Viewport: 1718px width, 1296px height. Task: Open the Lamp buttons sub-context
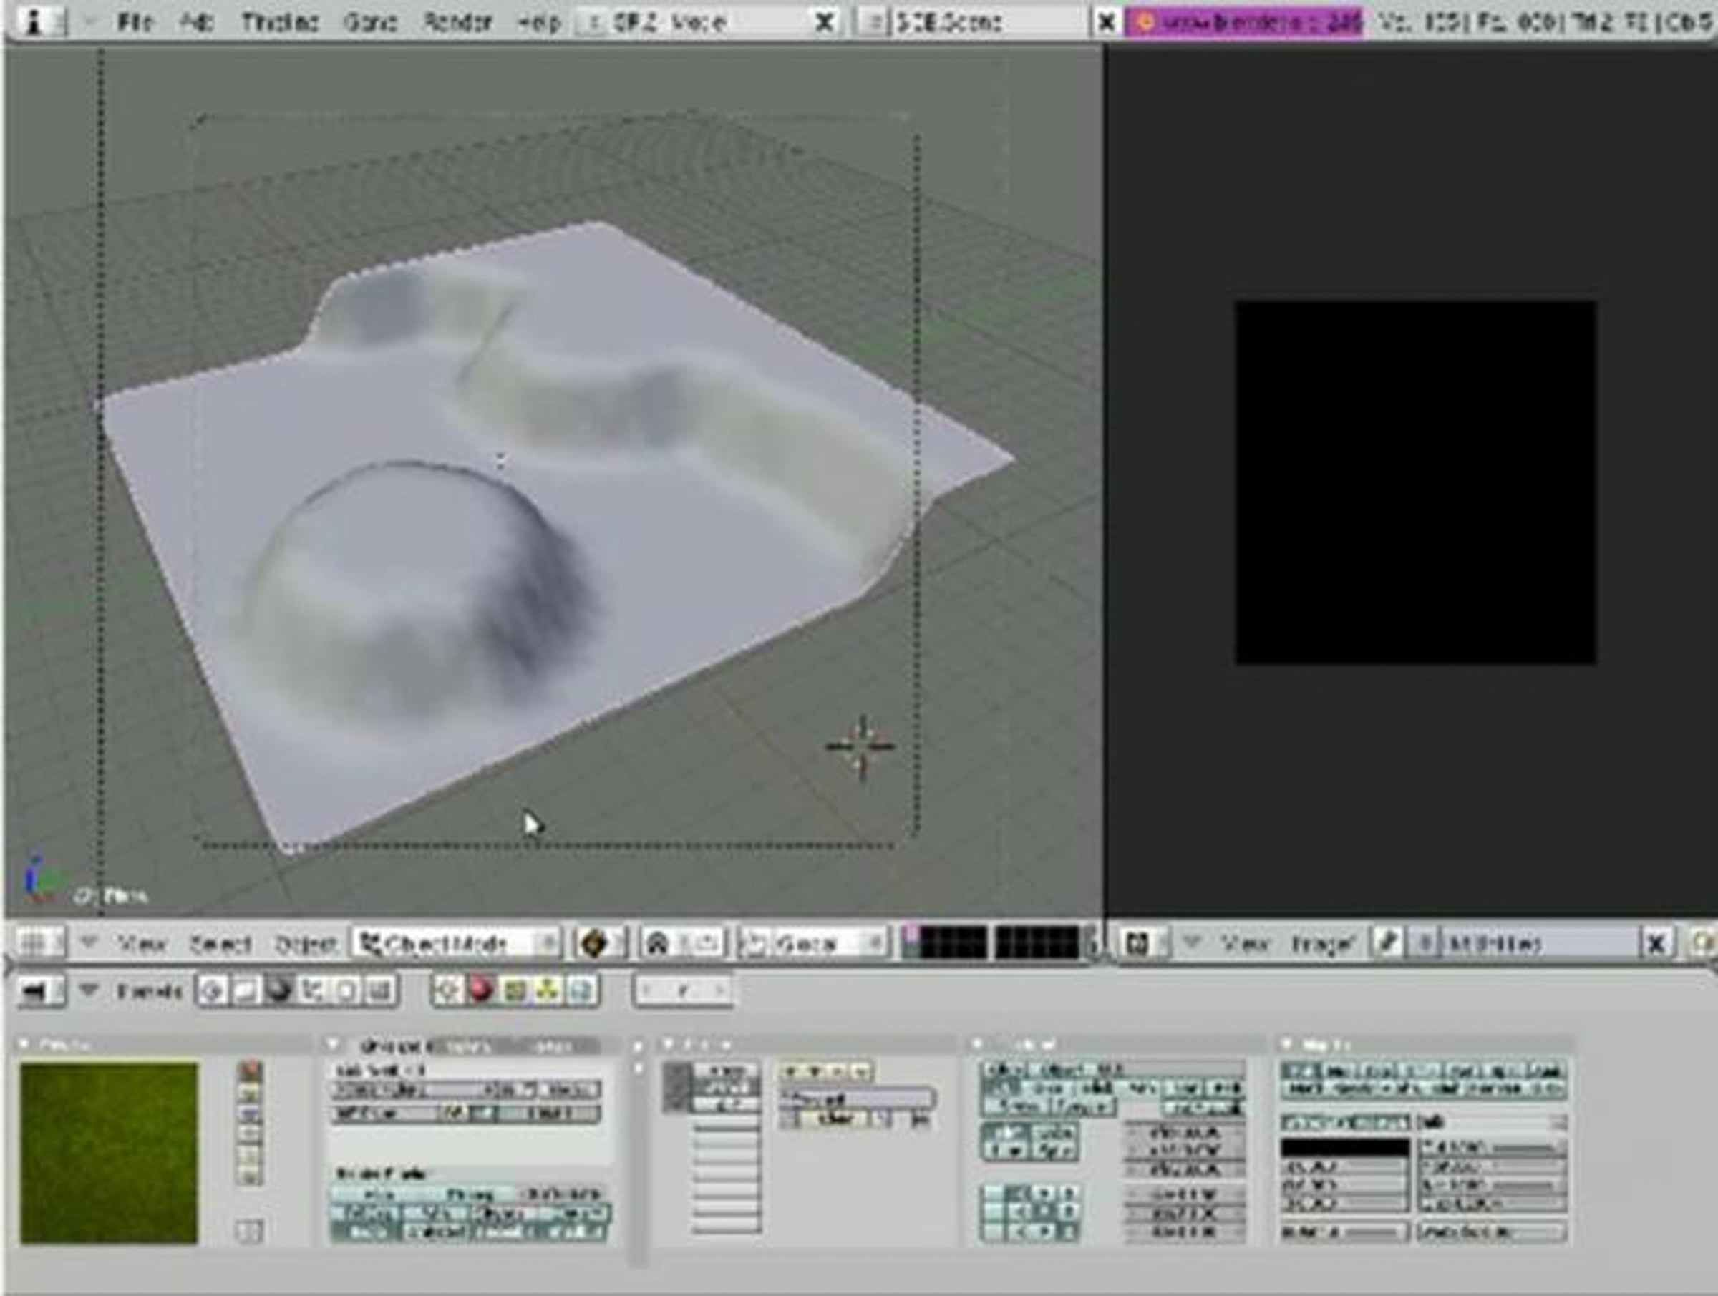pyautogui.click(x=447, y=990)
